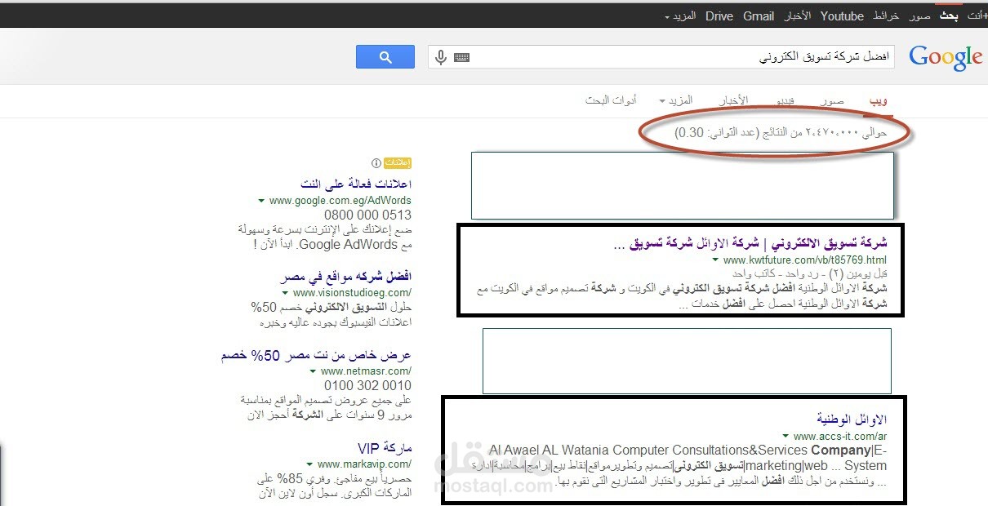Screen dimensions: 988x506
Task: Click +أنت in the black top bar
Action: (x=977, y=16)
